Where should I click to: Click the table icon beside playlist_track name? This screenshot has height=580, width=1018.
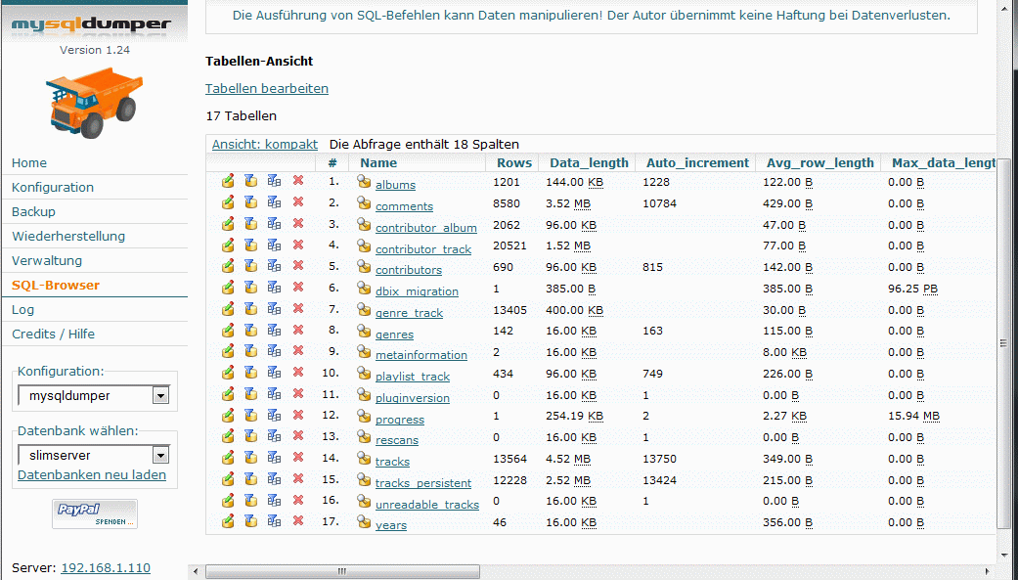[x=364, y=374]
